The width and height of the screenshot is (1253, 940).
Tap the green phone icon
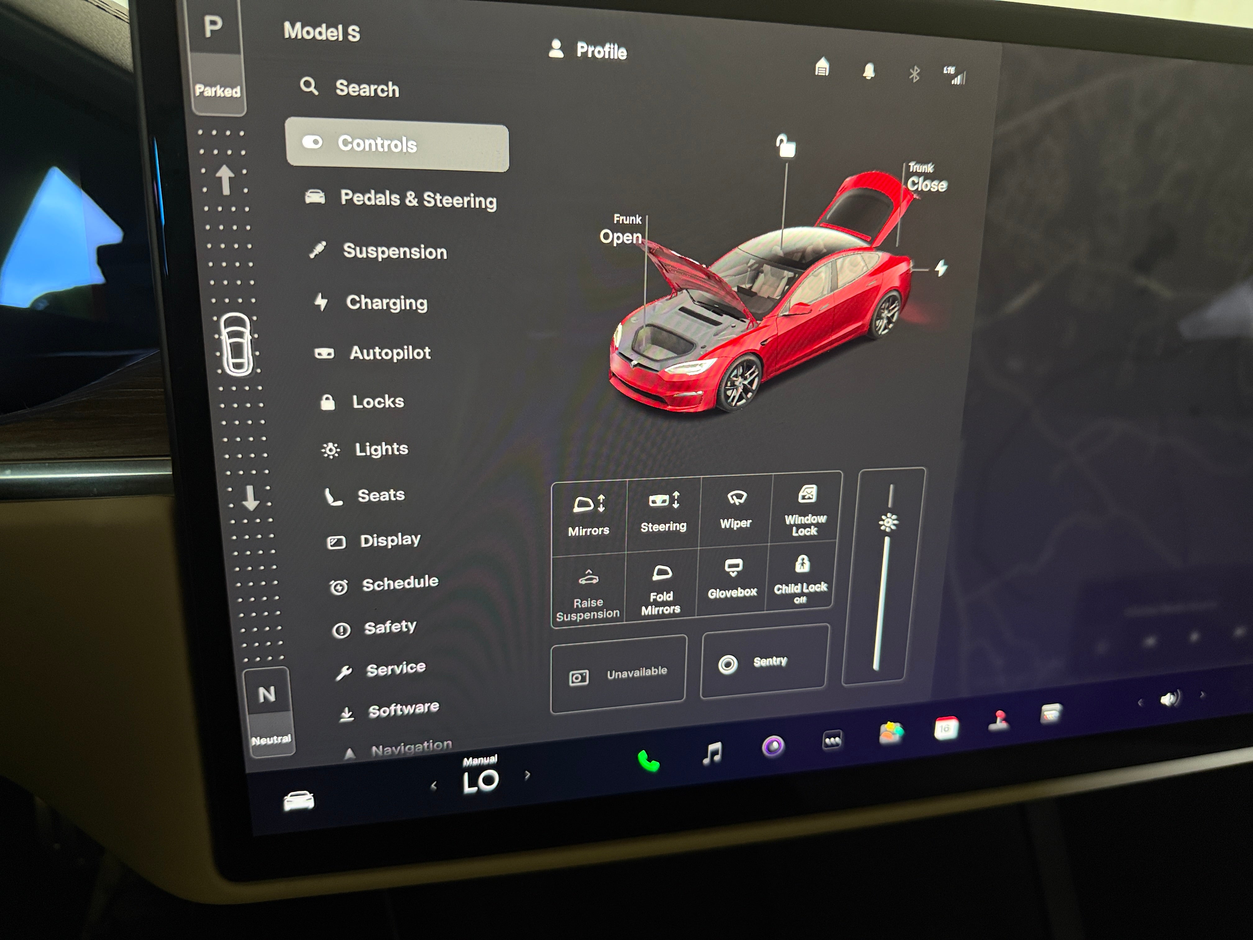649,760
